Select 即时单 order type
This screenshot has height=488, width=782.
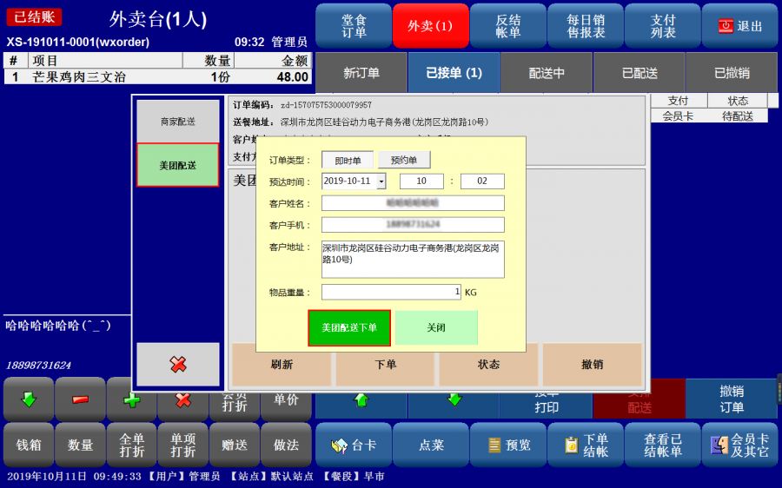348,161
